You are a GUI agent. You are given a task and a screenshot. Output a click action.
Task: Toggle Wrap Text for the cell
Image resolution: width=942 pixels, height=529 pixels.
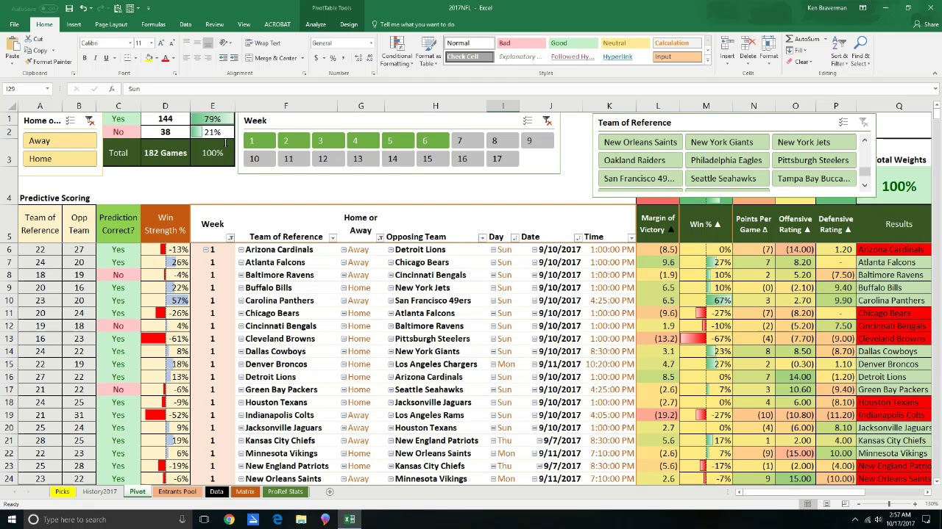(263, 43)
